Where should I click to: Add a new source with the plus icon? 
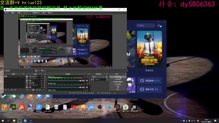(x=27, y=90)
